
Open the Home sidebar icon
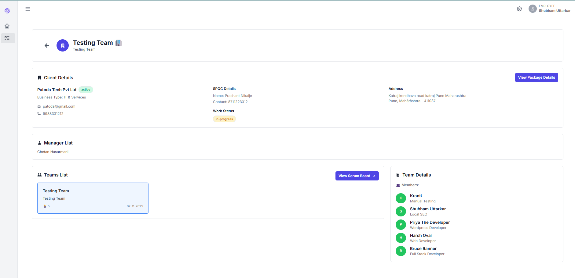click(x=7, y=26)
